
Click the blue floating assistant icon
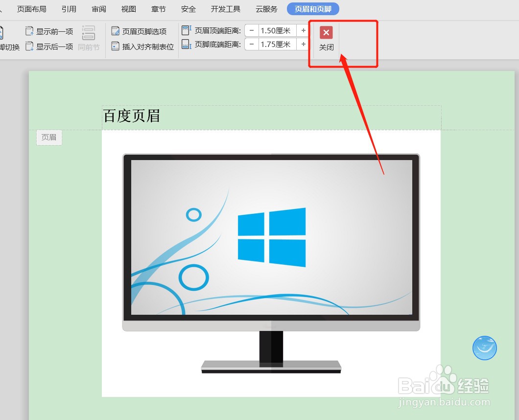(485, 348)
